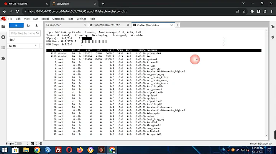Add a new tab in JupyterLab work area

tap(177, 25)
